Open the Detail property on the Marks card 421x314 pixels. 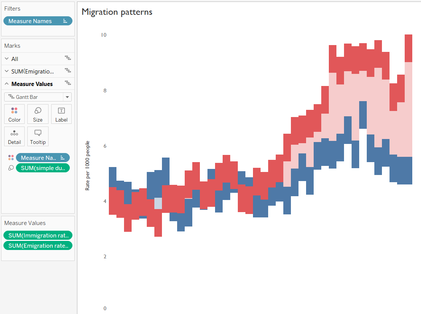(14, 136)
